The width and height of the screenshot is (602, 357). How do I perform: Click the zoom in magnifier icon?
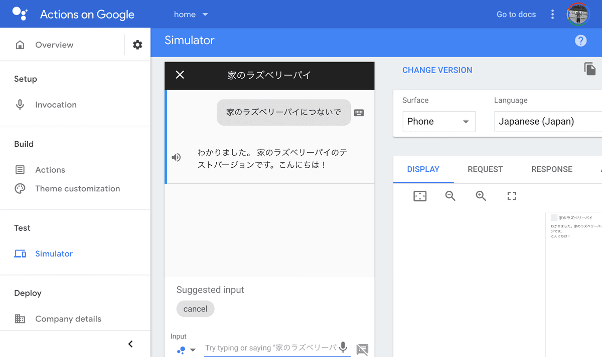pos(481,196)
